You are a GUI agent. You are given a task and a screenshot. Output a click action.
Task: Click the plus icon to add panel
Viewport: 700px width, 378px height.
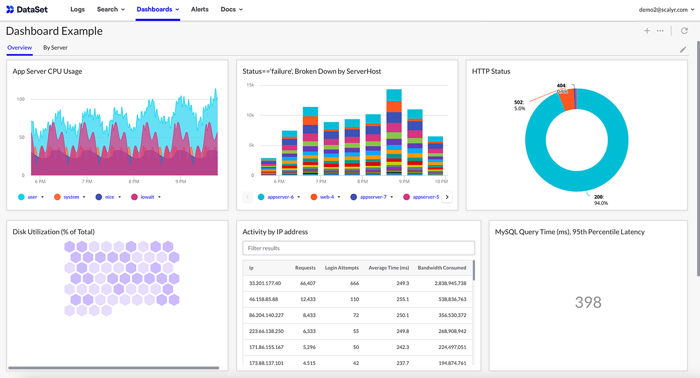pyautogui.click(x=646, y=31)
